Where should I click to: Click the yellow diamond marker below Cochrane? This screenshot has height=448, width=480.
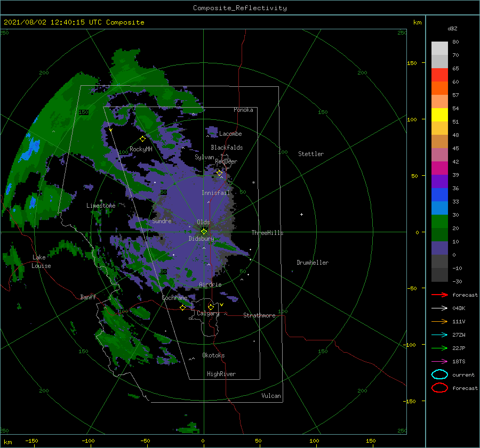point(182,307)
